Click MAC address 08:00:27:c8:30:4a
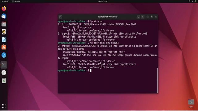The height and width of the screenshot is (111, 198). click(x=87, y=52)
